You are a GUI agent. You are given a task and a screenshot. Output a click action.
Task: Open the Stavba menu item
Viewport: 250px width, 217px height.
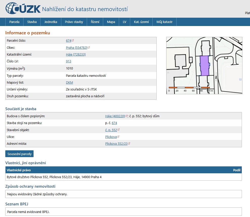[32, 22]
